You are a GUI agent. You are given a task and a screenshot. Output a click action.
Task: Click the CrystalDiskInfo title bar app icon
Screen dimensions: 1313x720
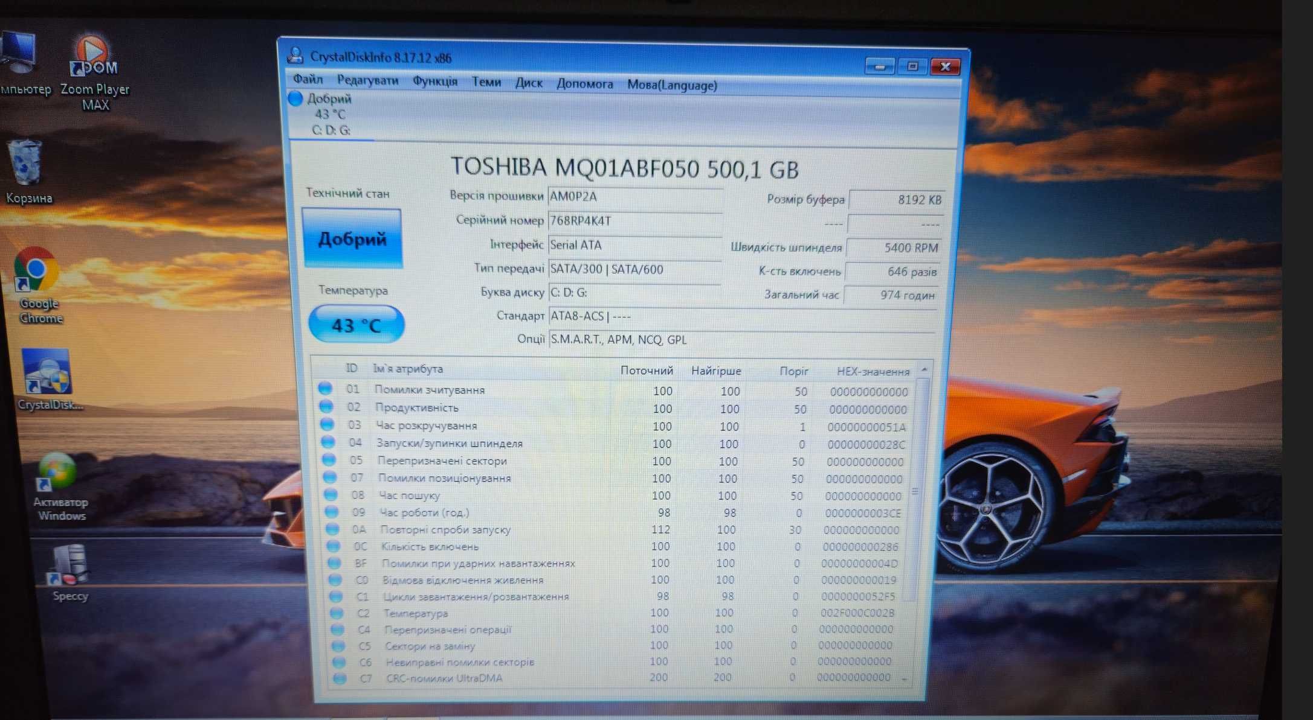click(x=295, y=56)
